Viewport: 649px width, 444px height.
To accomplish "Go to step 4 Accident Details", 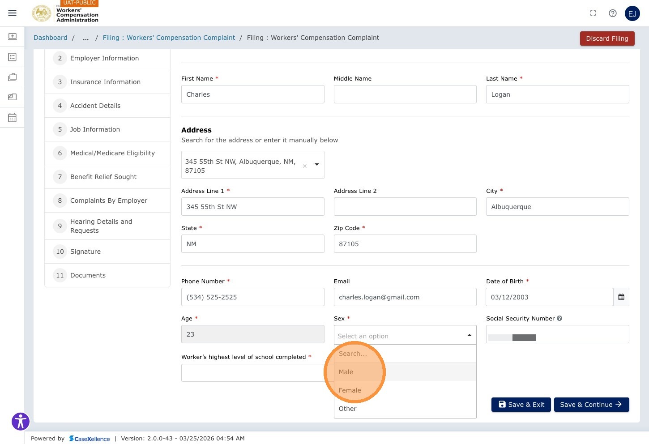I will [x=107, y=106].
